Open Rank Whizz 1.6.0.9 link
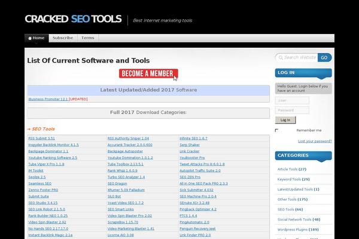Screen dimensions: 359x239 pos(123,171)
